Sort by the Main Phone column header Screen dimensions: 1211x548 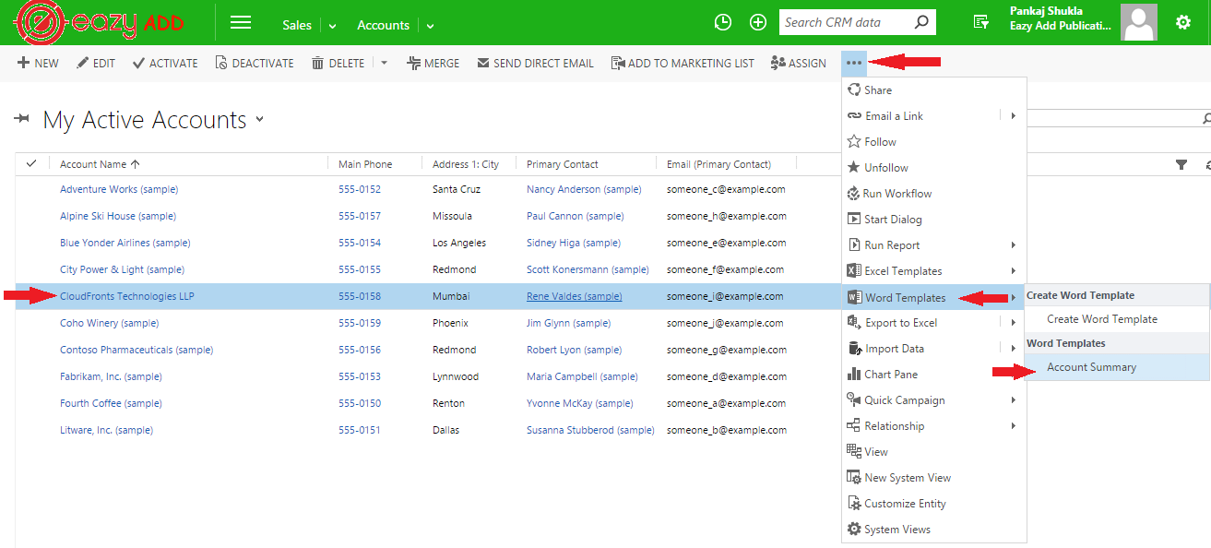365,164
